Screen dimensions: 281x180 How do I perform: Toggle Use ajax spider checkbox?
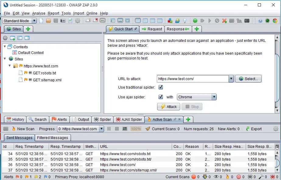pyautogui.click(x=161, y=97)
